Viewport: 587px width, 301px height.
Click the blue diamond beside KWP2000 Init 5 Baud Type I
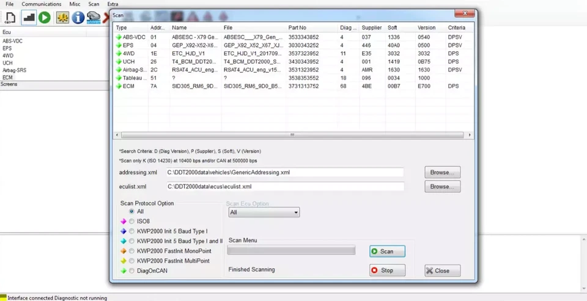point(124,231)
